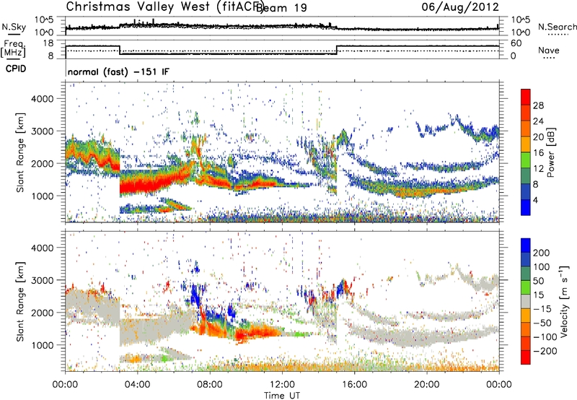Click the '20:00' time axis label

click(426, 385)
